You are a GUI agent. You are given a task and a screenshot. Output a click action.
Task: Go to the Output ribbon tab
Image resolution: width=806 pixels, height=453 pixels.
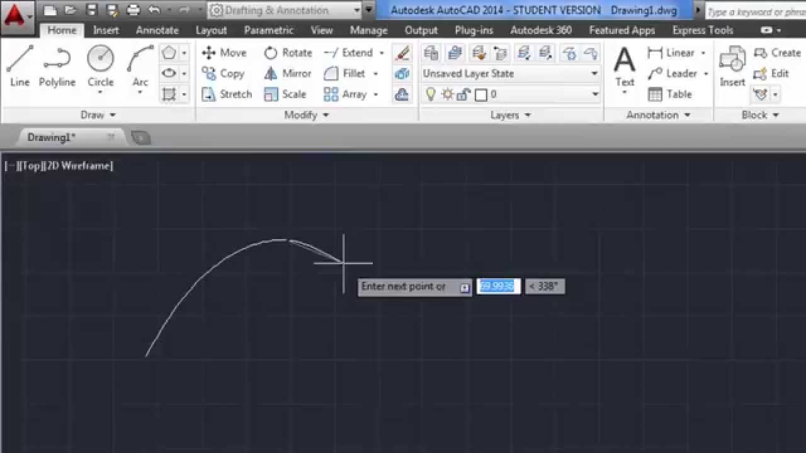pyautogui.click(x=421, y=30)
